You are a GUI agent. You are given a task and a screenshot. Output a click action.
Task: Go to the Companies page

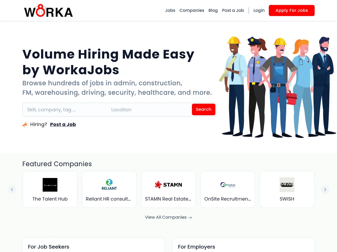192,10
